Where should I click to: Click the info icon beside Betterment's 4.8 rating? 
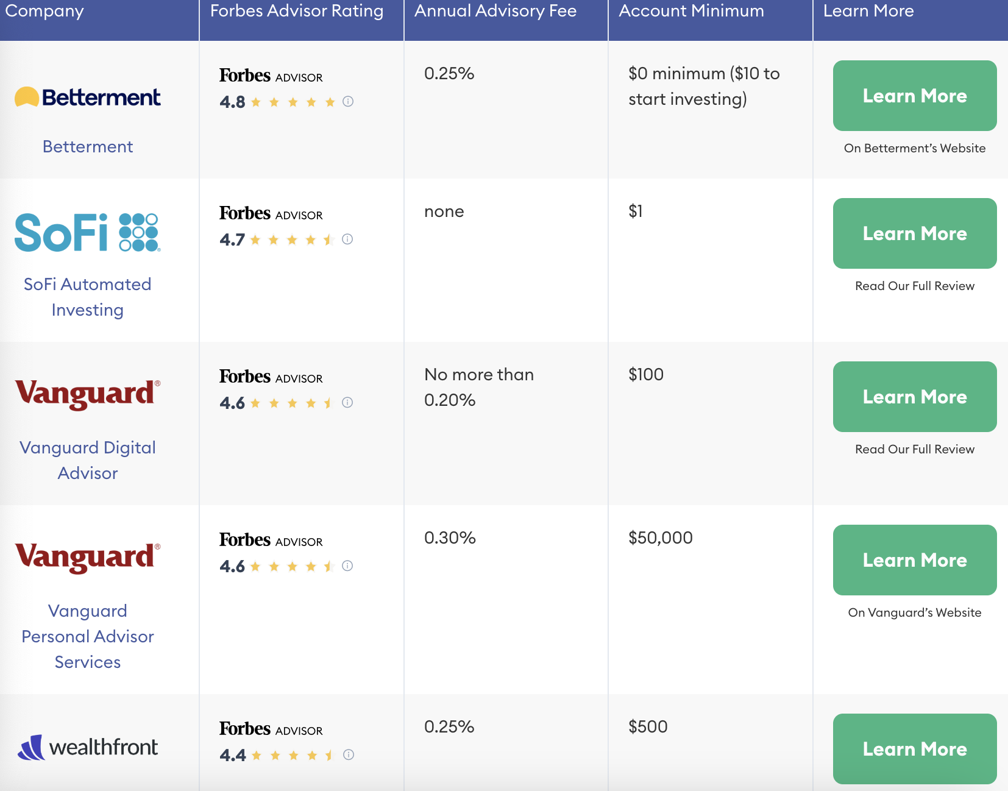point(348,102)
